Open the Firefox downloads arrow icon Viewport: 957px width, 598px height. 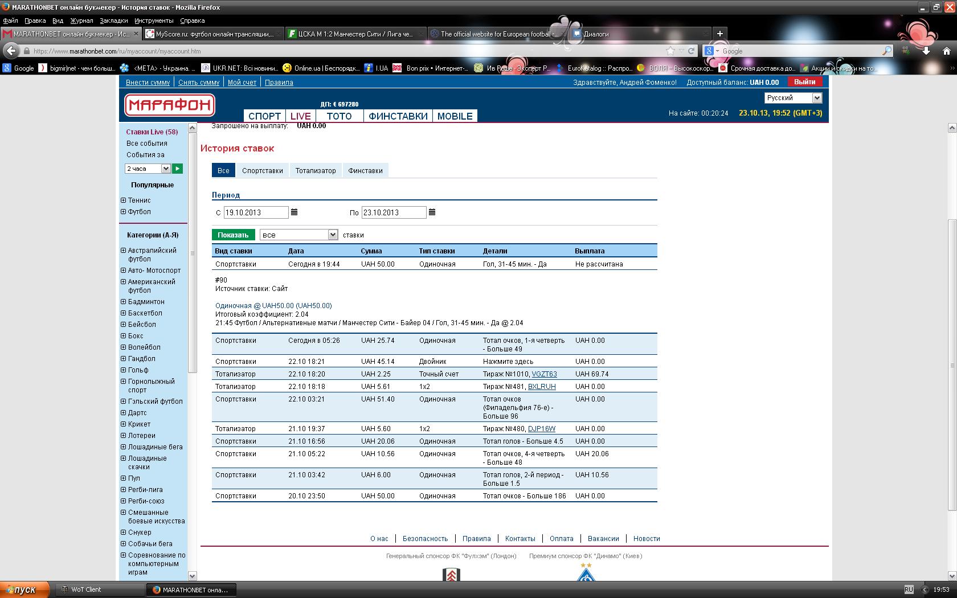click(926, 51)
